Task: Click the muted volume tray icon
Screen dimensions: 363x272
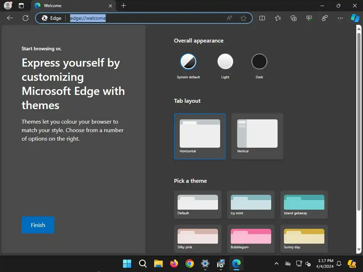Action: 308,263
